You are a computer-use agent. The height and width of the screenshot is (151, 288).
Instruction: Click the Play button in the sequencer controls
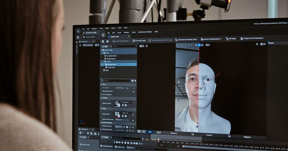128,143
